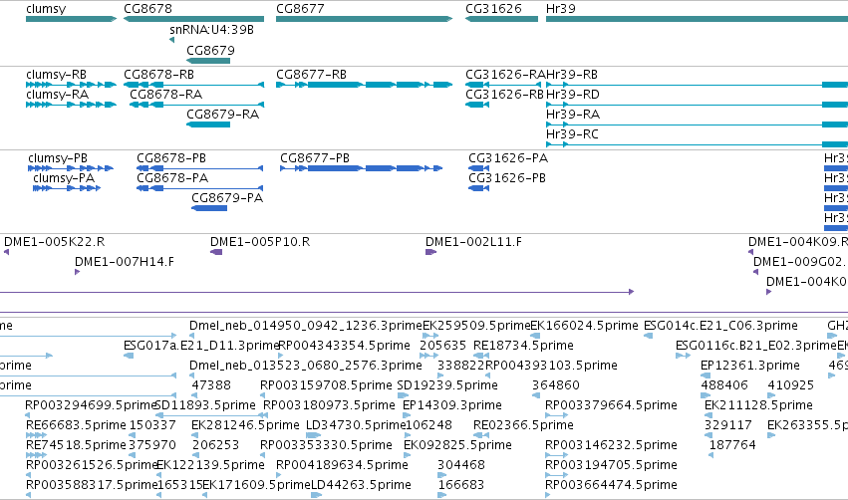Select EST RP004393103.5prime
Image resolution: width=848 pixels, height=500 pixels.
pyautogui.click(x=551, y=366)
